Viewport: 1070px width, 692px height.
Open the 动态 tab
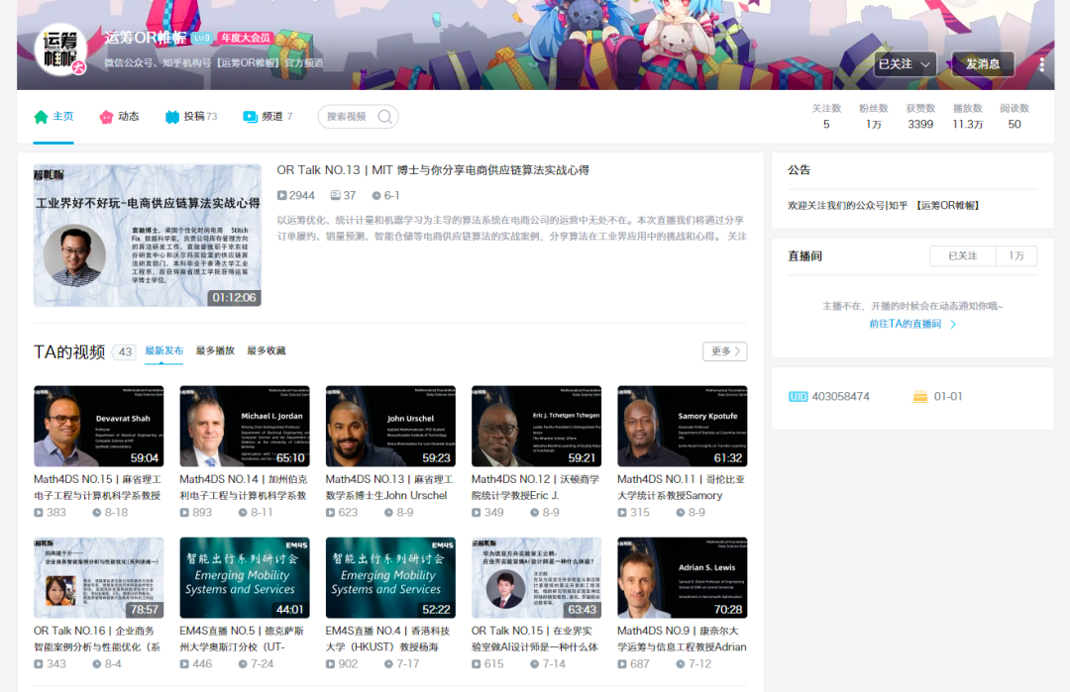tap(120, 117)
